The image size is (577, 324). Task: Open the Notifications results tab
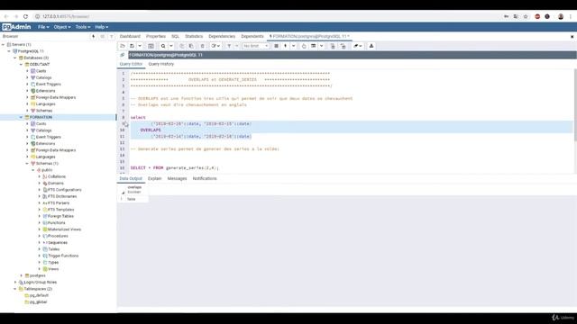(x=205, y=178)
